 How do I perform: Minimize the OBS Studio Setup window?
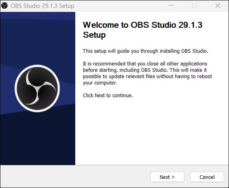click(x=171, y=6)
